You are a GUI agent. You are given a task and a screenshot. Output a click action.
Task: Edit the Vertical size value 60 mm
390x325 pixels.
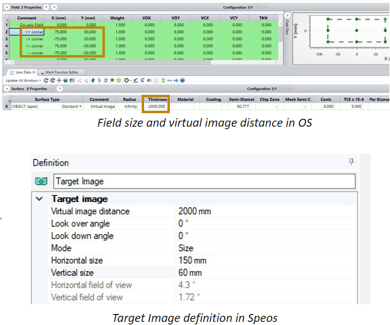266,272
